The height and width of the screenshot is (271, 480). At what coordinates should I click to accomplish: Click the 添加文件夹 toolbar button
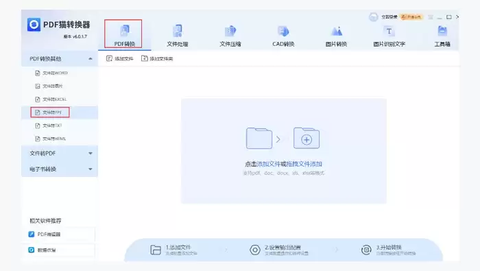coord(157,58)
